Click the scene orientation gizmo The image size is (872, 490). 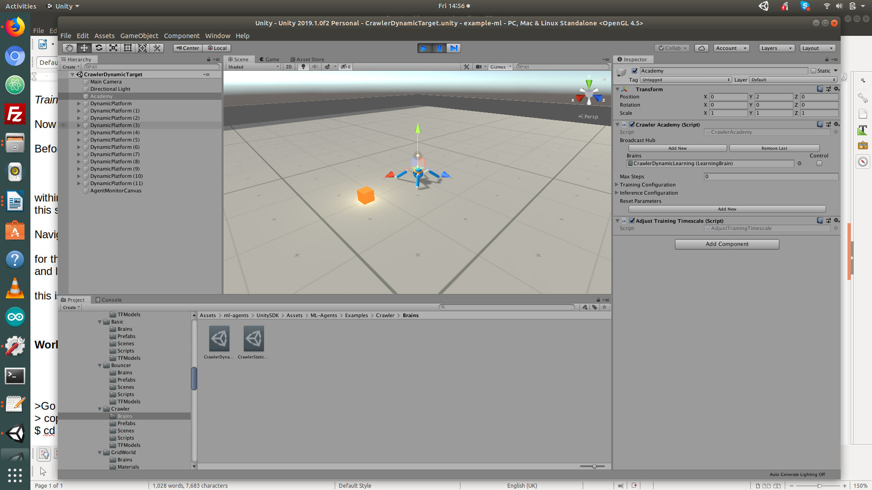pos(589,92)
